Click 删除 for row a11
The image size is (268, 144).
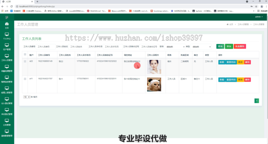(247, 80)
